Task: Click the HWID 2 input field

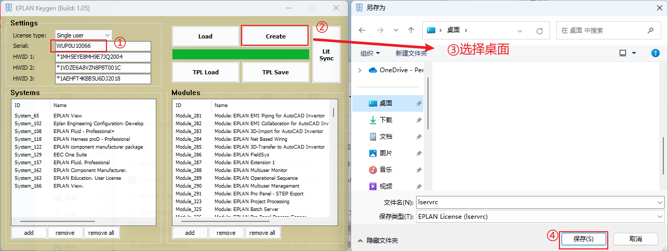Action: [103, 68]
